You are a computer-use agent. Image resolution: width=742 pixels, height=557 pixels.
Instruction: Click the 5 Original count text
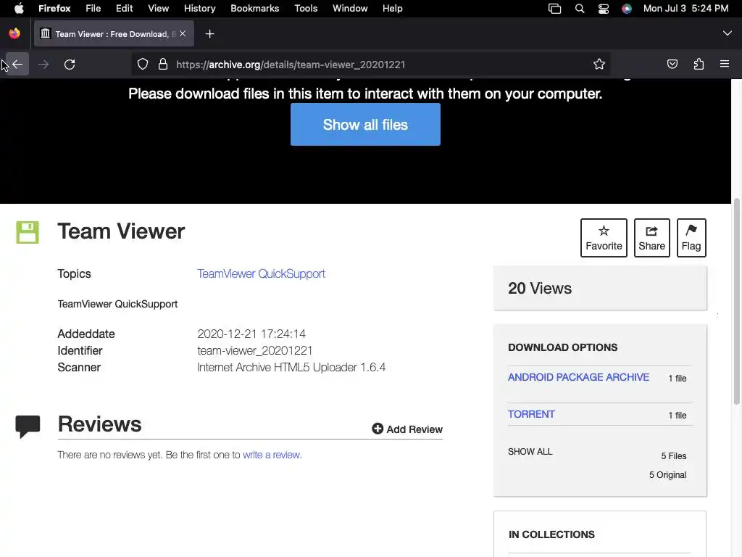[x=667, y=474]
